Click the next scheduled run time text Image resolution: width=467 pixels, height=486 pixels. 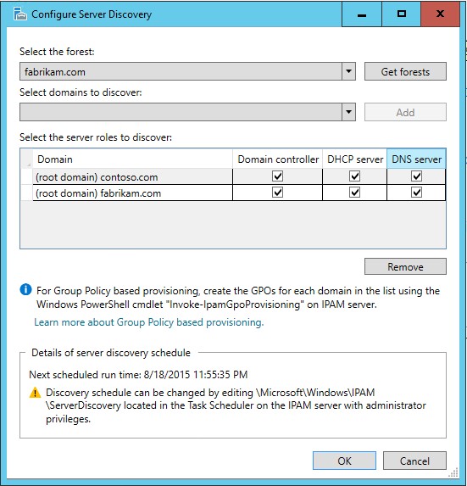click(x=138, y=374)
